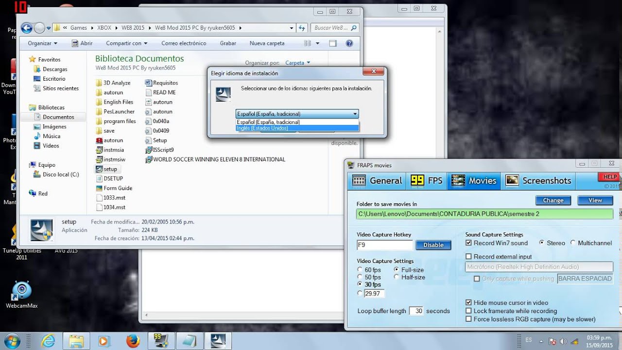The width and height of the screenshot is (622, 350).
Task: Open Internet Explorer from the taskbar
Action: pyautogui.click(x=48, y=341)
